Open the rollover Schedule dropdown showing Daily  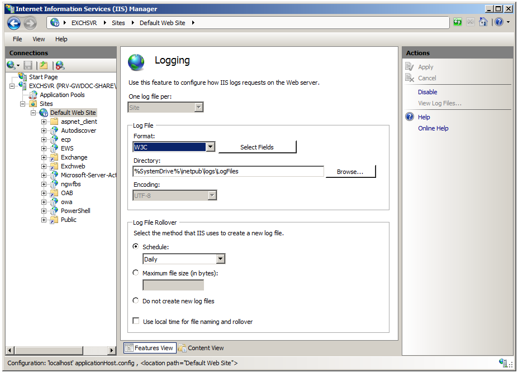coord(220,259)
